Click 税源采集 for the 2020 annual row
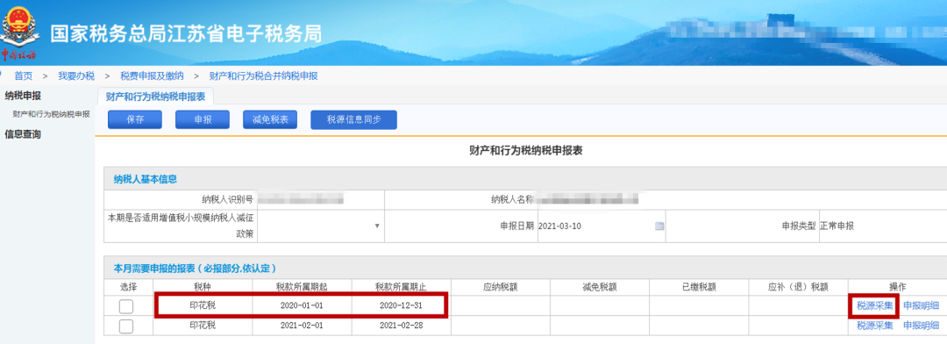 (x=874, y=306)
